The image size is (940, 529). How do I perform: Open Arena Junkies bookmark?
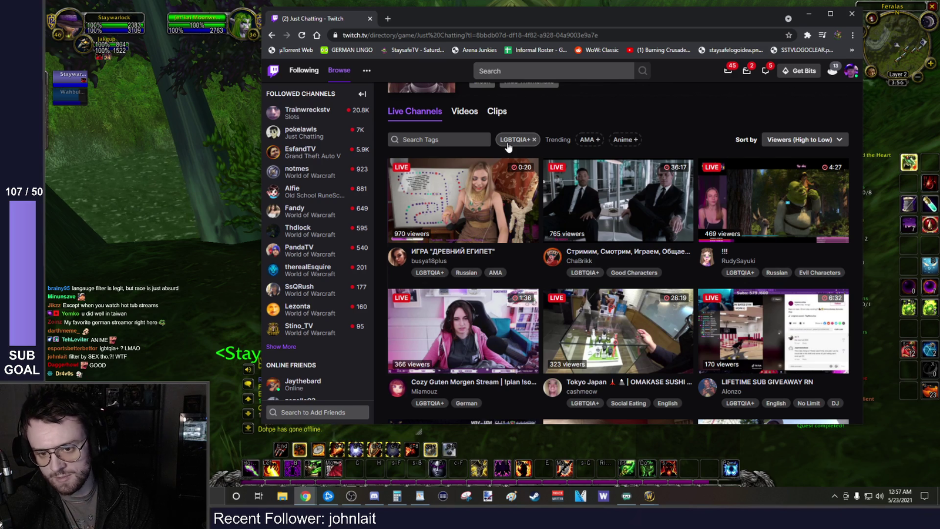tap(474, 50)
